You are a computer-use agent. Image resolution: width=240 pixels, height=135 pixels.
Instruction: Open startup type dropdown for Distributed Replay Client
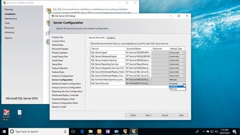184,72
